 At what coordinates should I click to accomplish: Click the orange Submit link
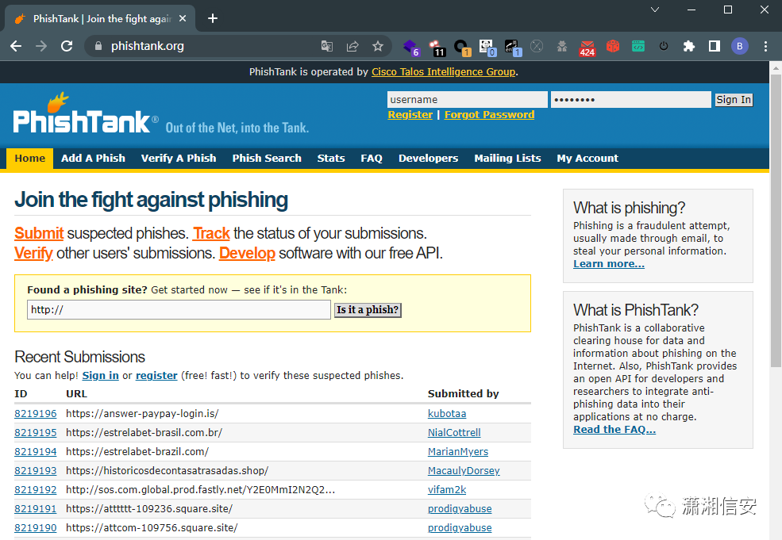tap(39, 233)
